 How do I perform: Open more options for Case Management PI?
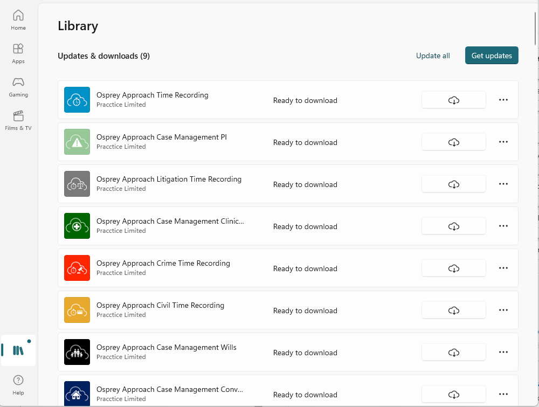tap(503, 142)
